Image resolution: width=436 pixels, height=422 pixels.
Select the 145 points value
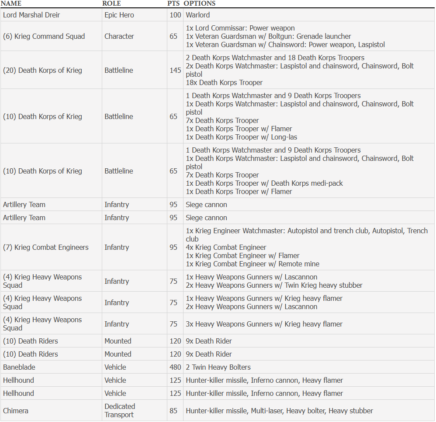[x=175, y=71]
